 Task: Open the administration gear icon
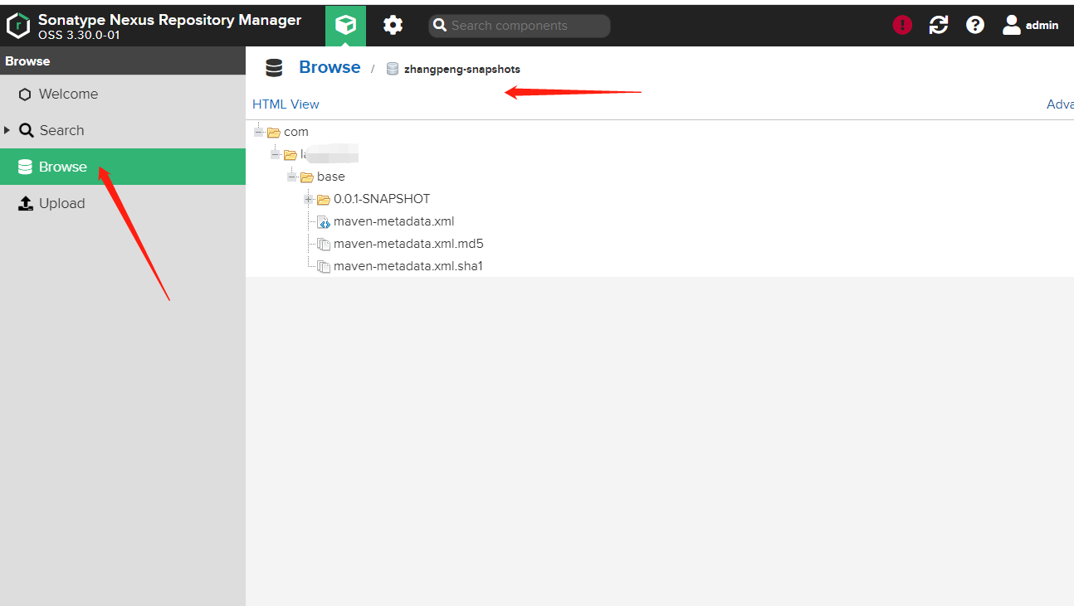click(393, 26)
